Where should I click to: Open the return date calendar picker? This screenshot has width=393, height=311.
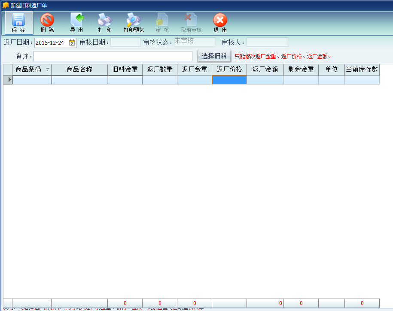tap(72, 42)
